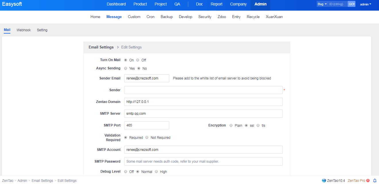Image resolution: width=379 pixels, height=185 pixels.
Task: Focus the SMTP Password field
Action: [x=203, y=161]
